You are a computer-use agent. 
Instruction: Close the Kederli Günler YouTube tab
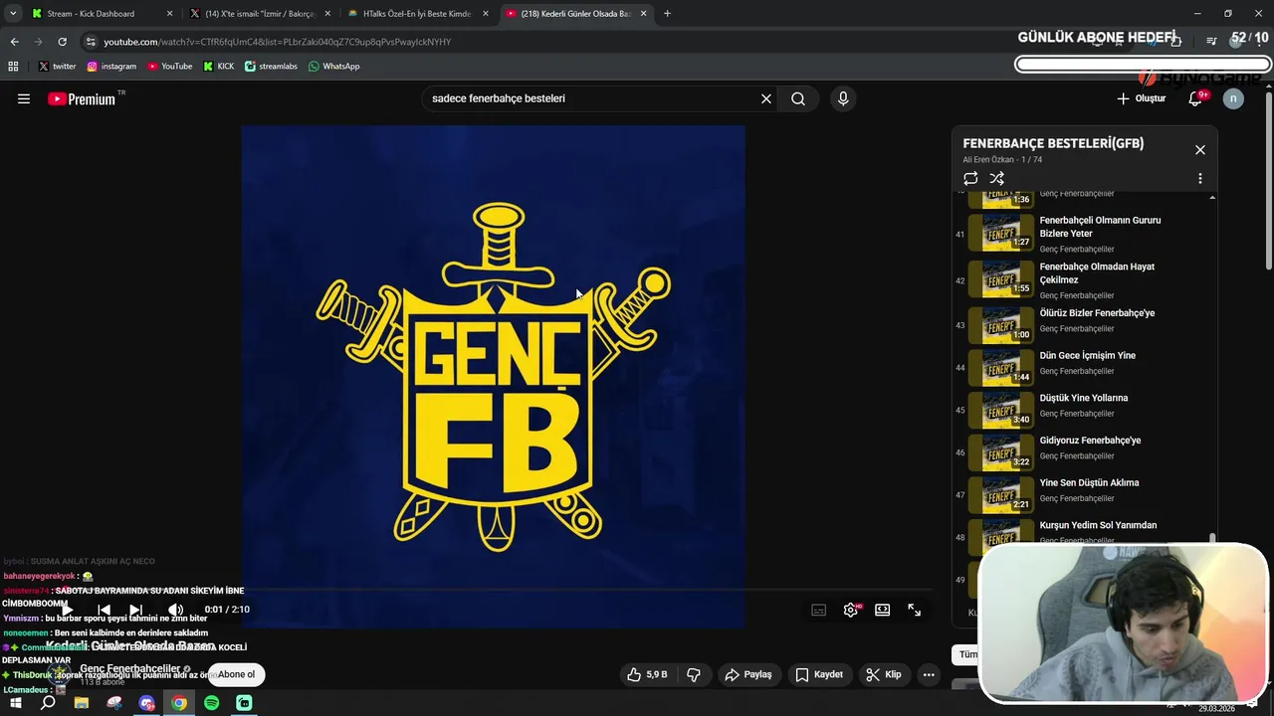[644, 14]
